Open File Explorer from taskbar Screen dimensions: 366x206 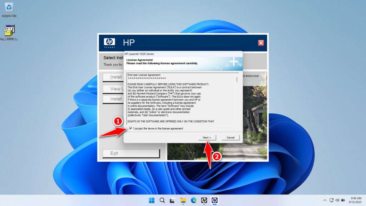tap(183, 200)
